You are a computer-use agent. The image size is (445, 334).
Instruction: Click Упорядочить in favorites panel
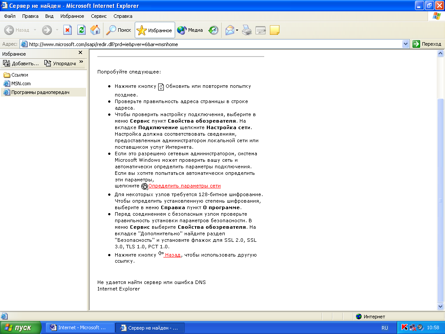pyautogui.click(x=60, y=63)
